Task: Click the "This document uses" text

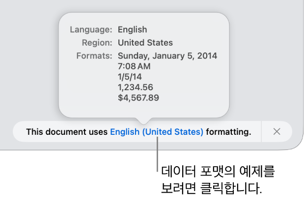Action: point(67,131)
